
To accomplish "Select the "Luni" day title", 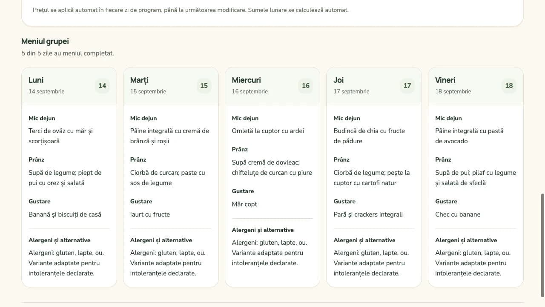I will (36, 80).
